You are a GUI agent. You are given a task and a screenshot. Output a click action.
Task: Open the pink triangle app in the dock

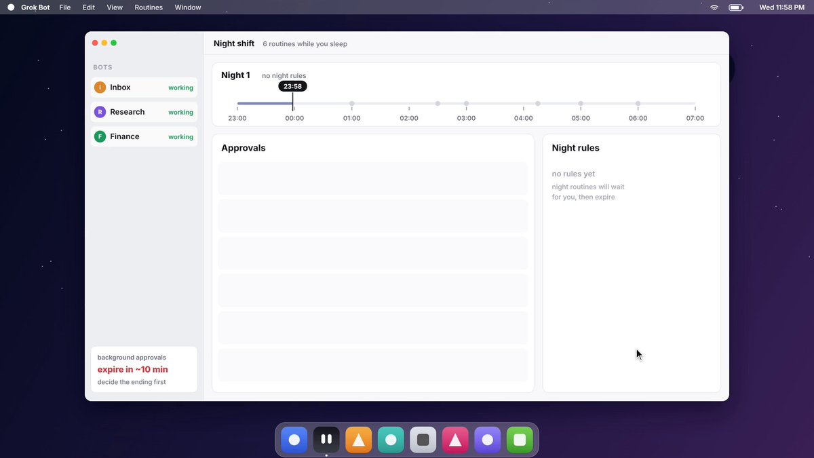click(x=455, y=440)
